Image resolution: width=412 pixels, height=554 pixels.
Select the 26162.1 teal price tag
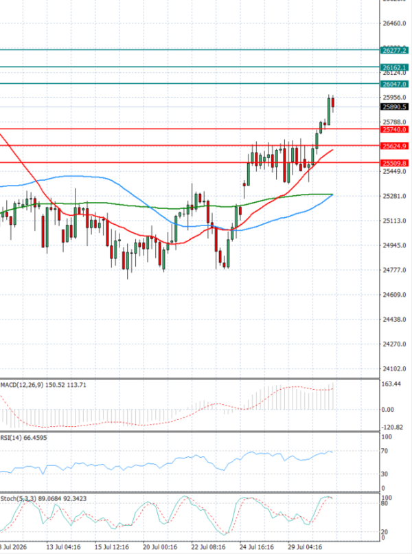394,67
